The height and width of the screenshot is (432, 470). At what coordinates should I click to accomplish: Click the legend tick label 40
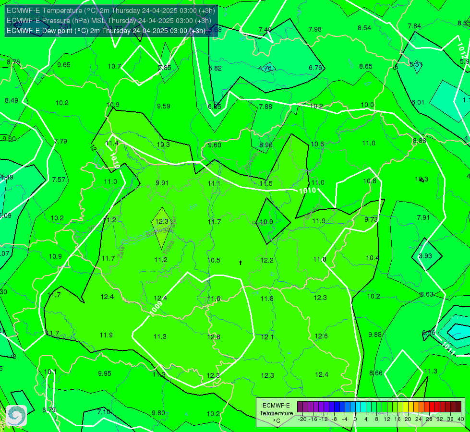pyautogui.click(x=461, y=419)
